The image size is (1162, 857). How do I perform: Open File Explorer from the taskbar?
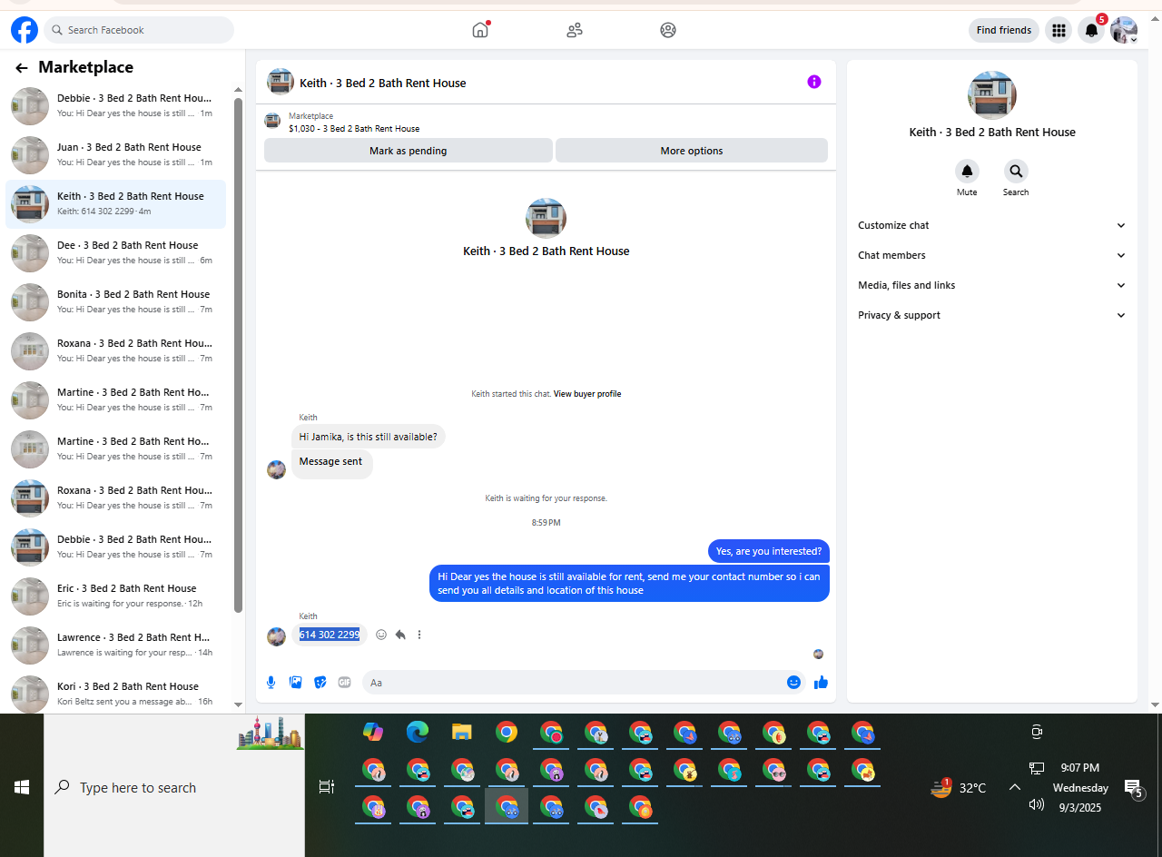[462, 732]
